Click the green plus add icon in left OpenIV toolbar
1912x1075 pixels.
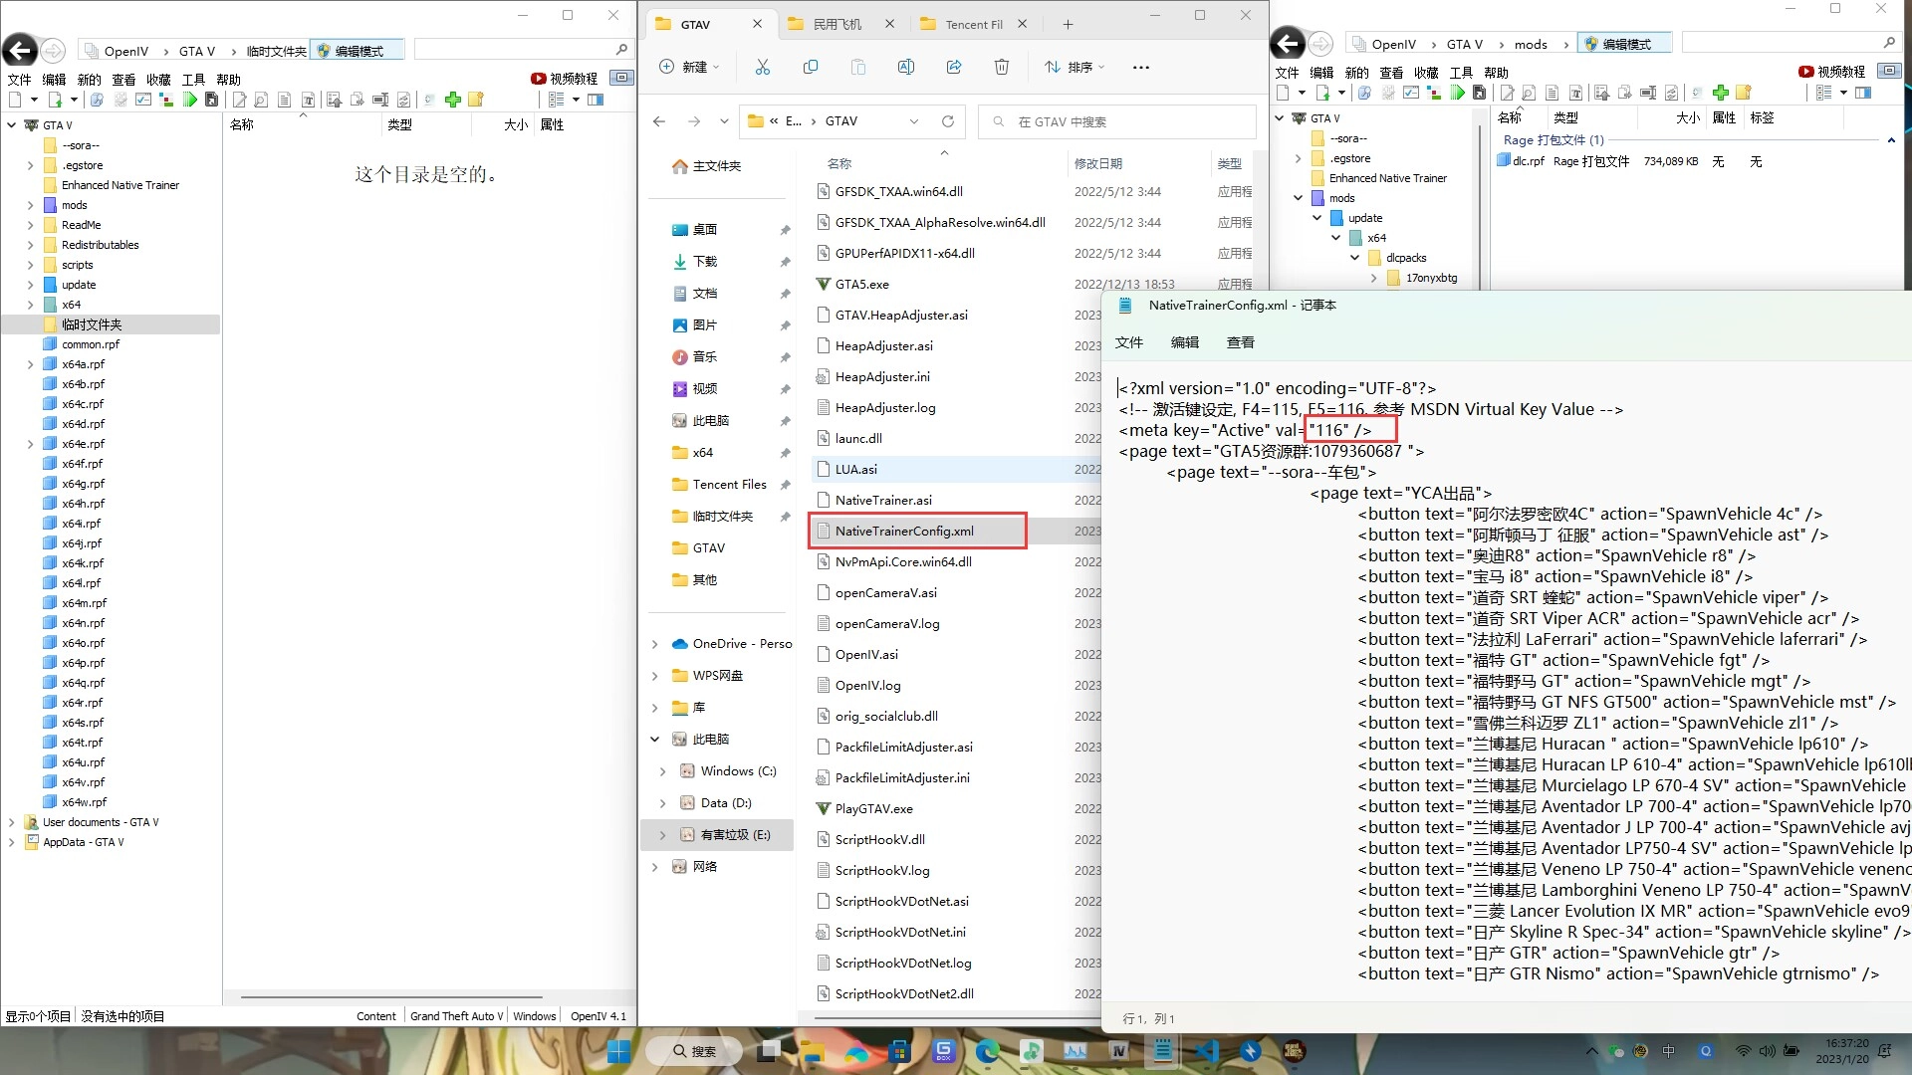pyautogui.click(x=453, y=100)
